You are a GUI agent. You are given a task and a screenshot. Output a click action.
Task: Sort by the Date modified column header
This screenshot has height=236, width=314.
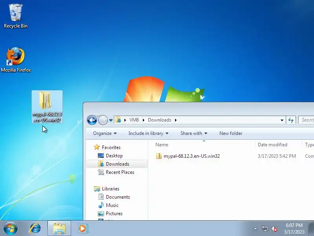[x=279, y=144]
